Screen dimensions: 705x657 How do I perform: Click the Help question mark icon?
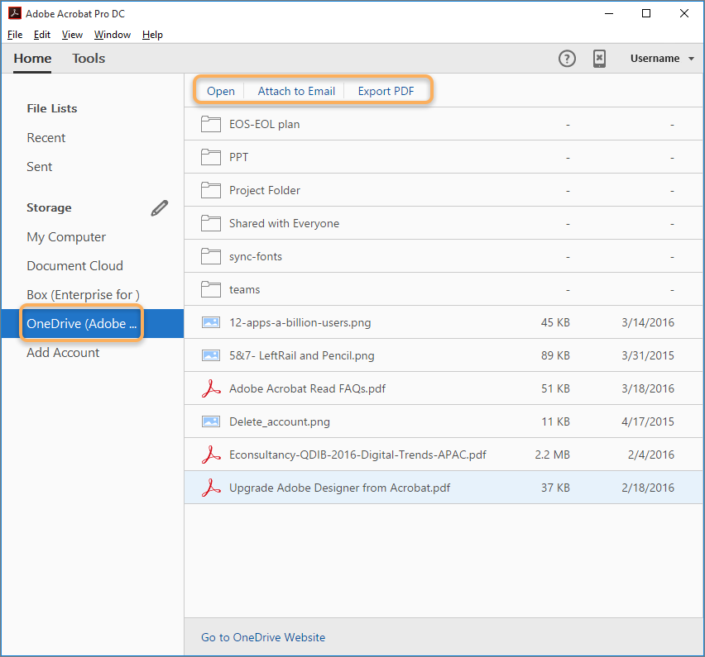point(567,59)
